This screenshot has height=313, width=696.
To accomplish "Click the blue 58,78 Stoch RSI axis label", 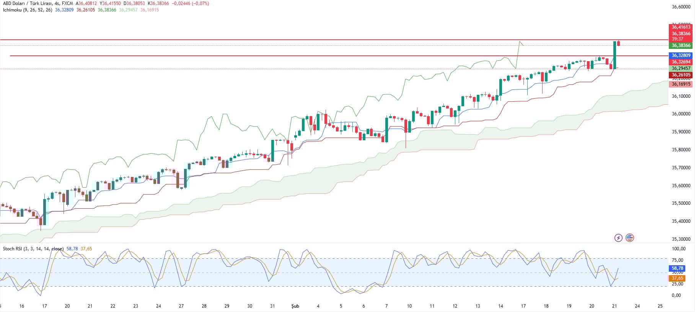I will [677, 269].
